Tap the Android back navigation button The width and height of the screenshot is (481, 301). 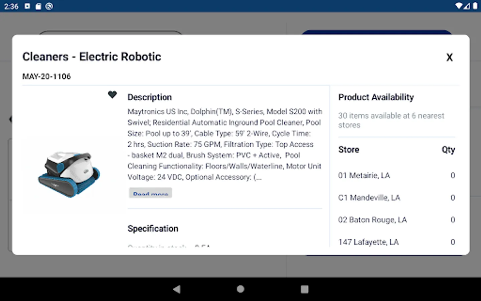[177, 289]
